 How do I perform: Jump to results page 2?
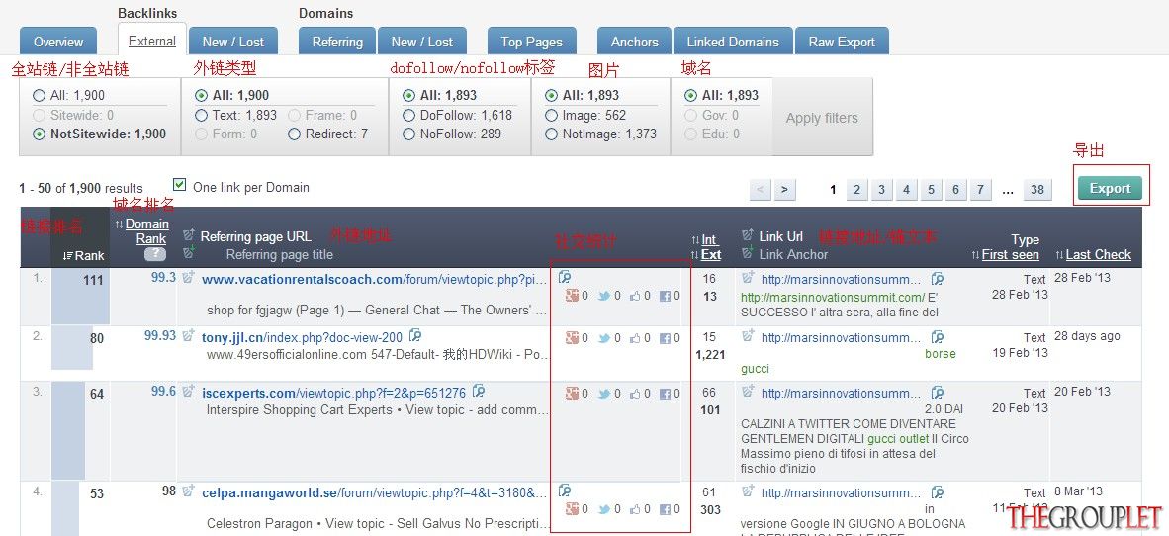coord(856,189)
